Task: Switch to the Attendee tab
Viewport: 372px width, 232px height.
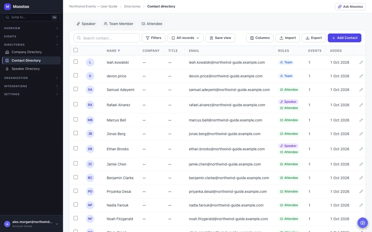Action: (x=152, y=24)
